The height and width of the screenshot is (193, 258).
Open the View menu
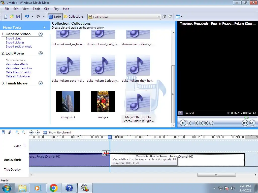[25, 9]
